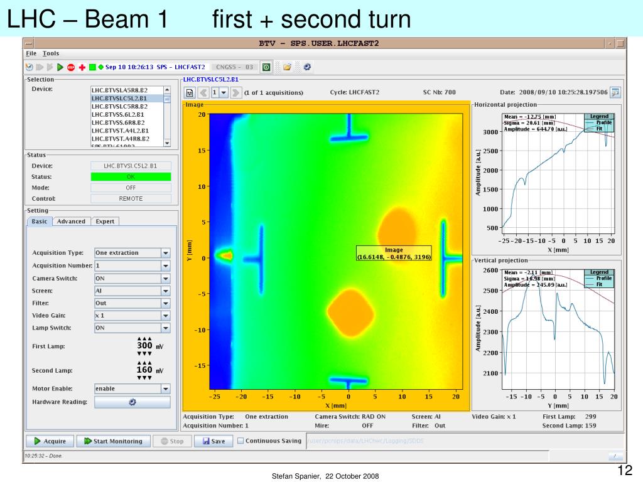Open the acquisition number selector dropdown
Image resolution: width=643 pixels, height=482 pixels.
[224, 93]
